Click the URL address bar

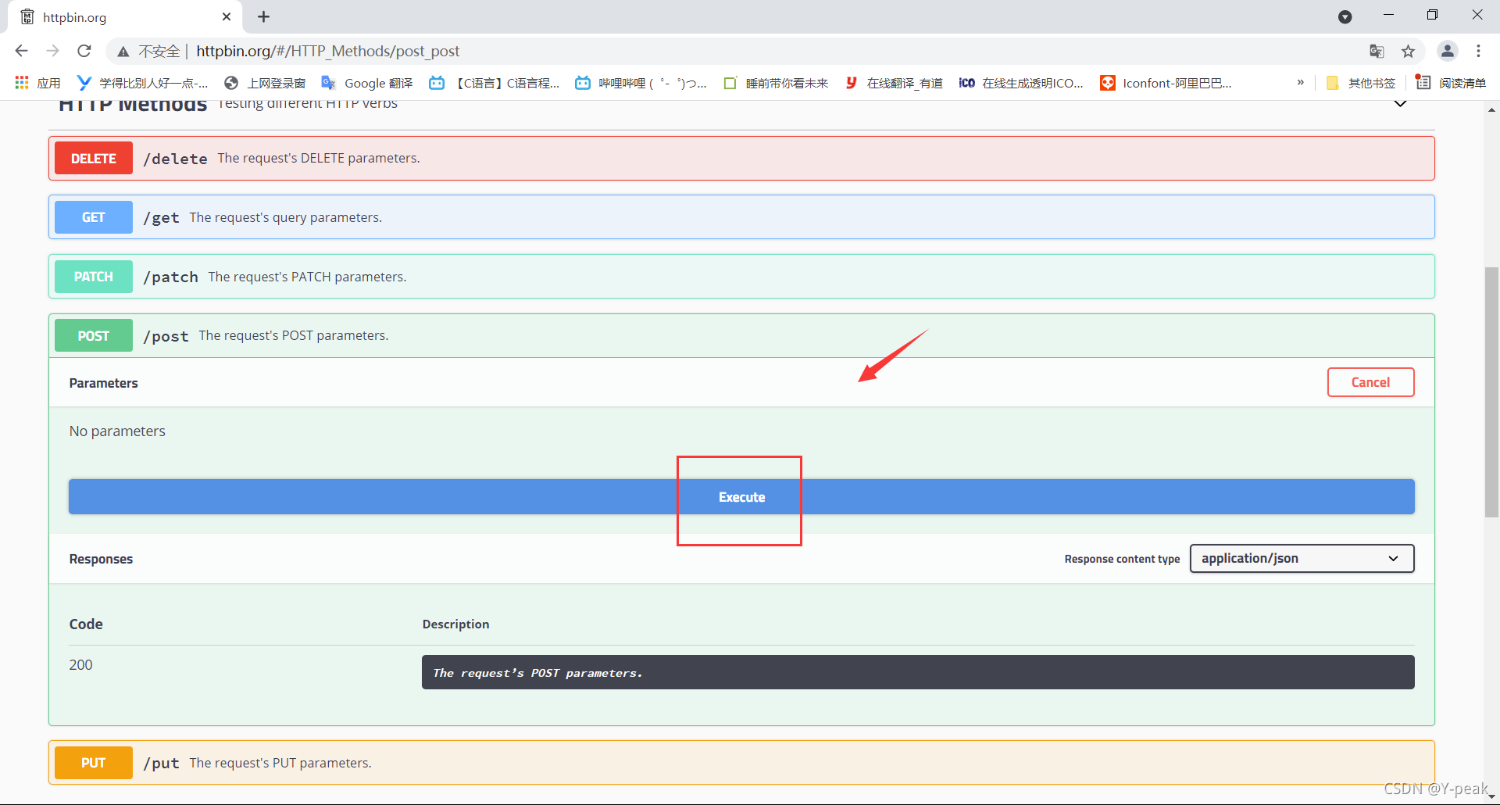tap(703, 52)
